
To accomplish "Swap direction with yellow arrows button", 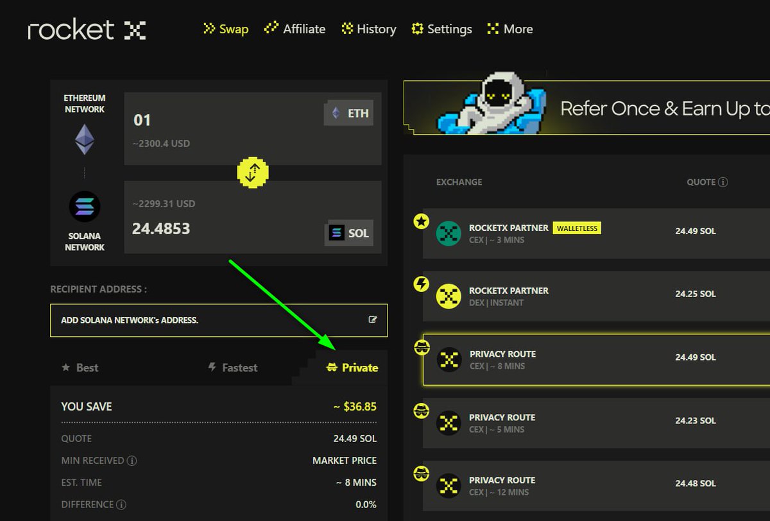I will click(x=253, y=172).
